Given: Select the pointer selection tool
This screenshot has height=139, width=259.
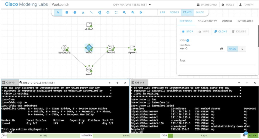Looking at the screenshot, I should pyautogui.click(x=58, y=12).
